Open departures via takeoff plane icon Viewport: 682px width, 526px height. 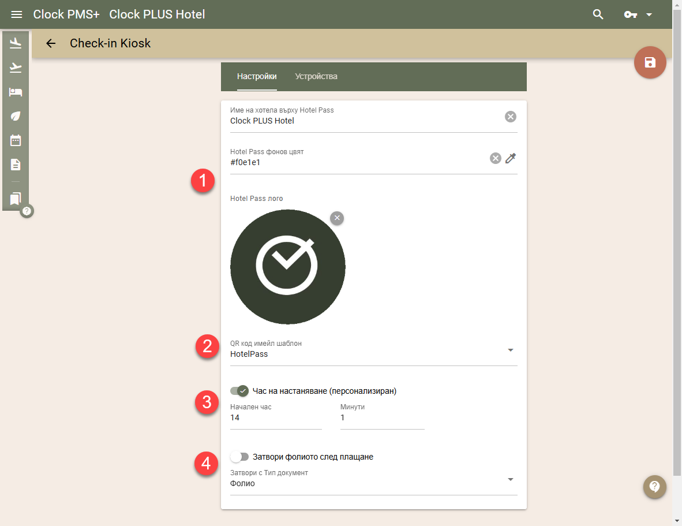16,68
